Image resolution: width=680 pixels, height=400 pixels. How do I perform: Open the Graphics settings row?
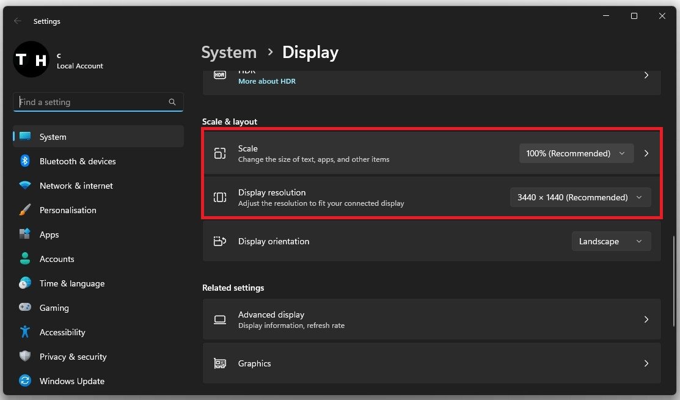pos(431,363)
